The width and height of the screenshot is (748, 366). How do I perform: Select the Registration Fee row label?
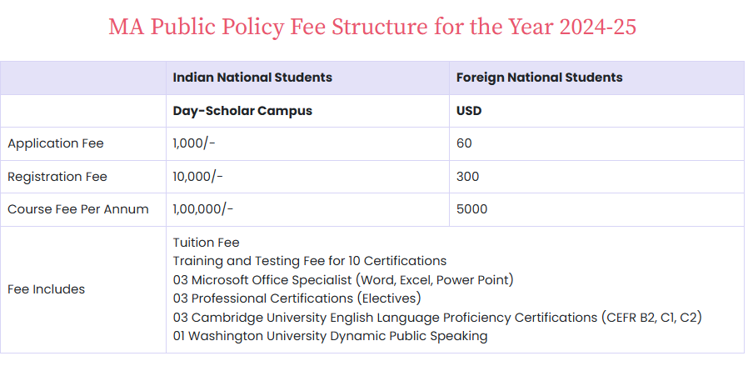57,177
